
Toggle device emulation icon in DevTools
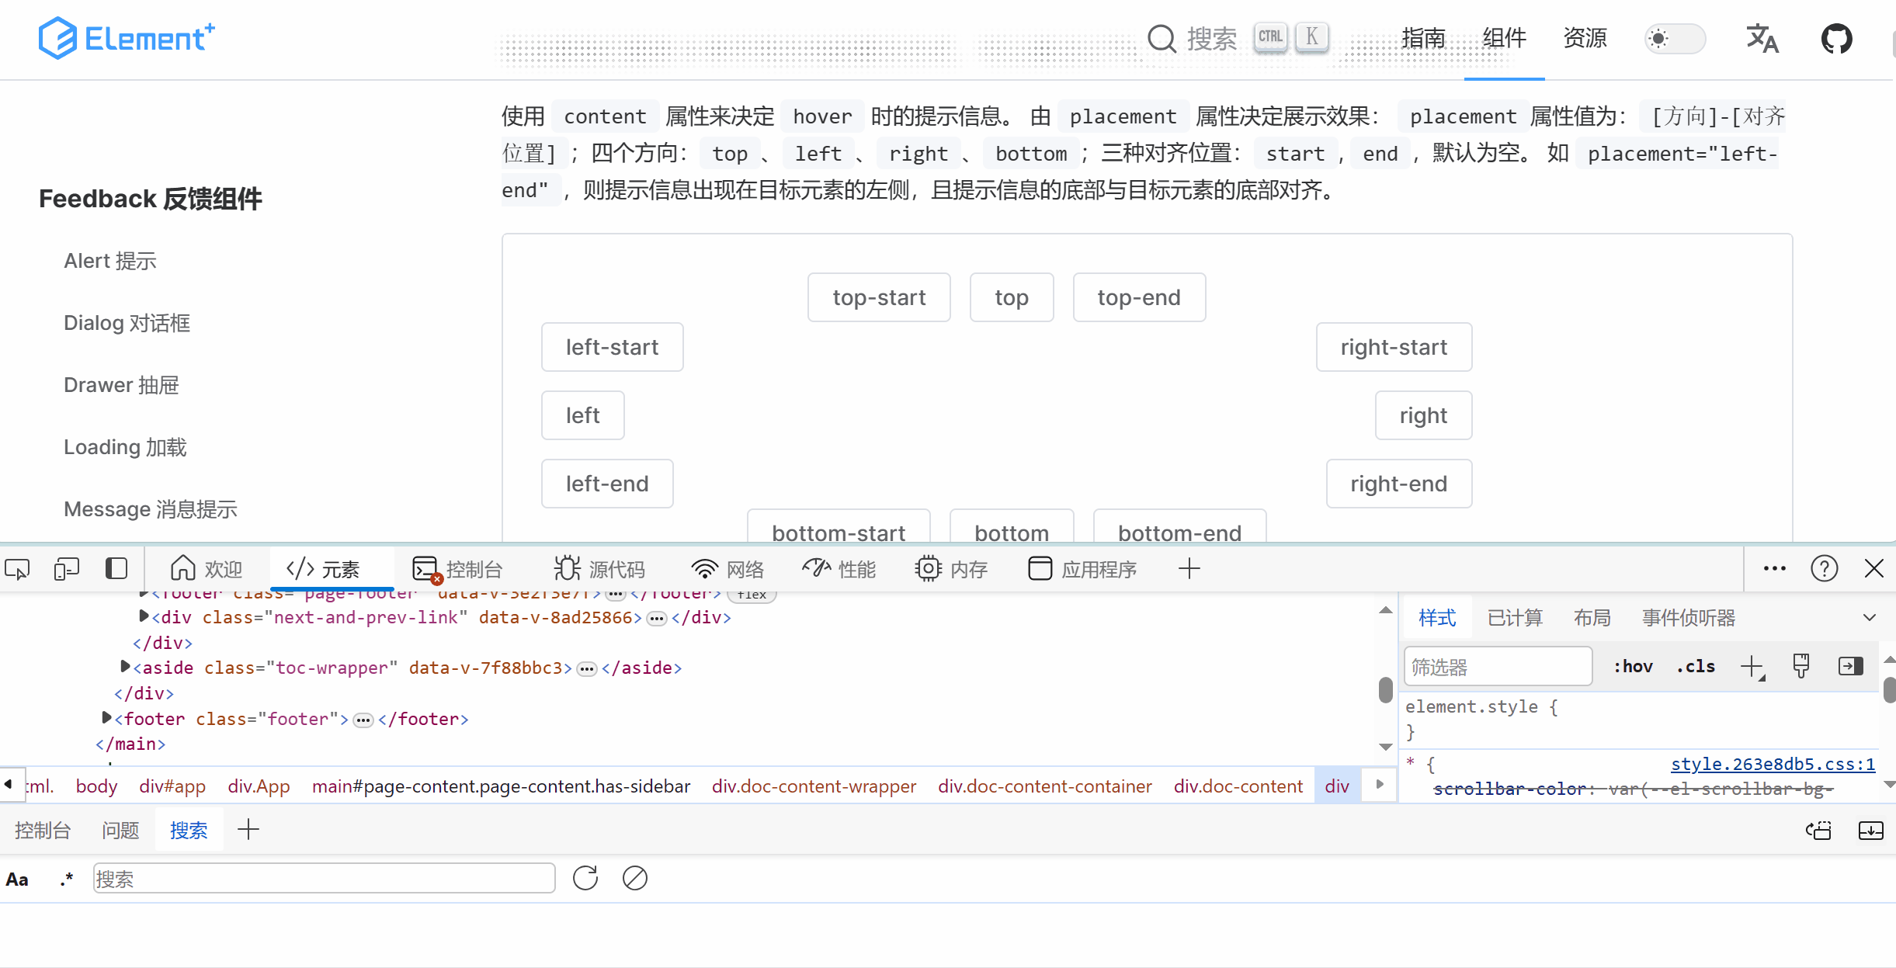pos(67,569)
